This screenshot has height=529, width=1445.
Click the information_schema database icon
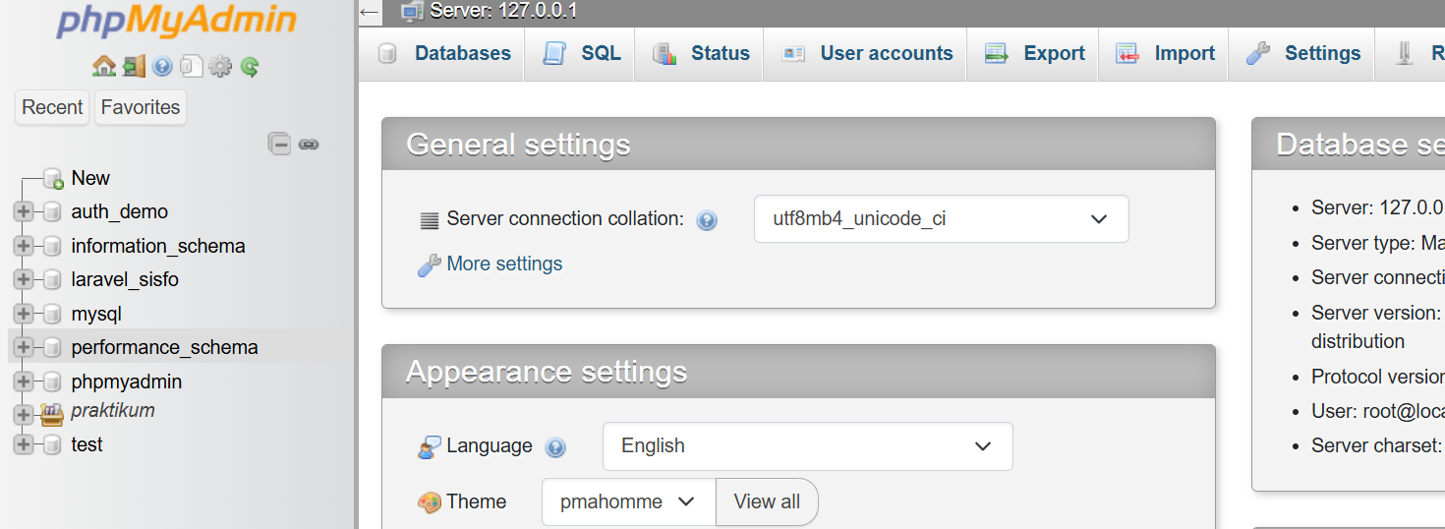pos(52,246)
